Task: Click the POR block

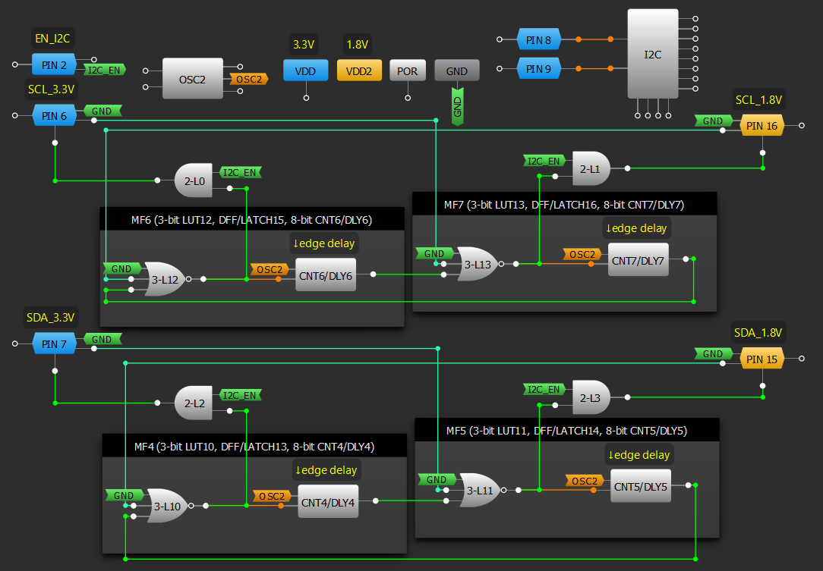Action: point(408,71)
